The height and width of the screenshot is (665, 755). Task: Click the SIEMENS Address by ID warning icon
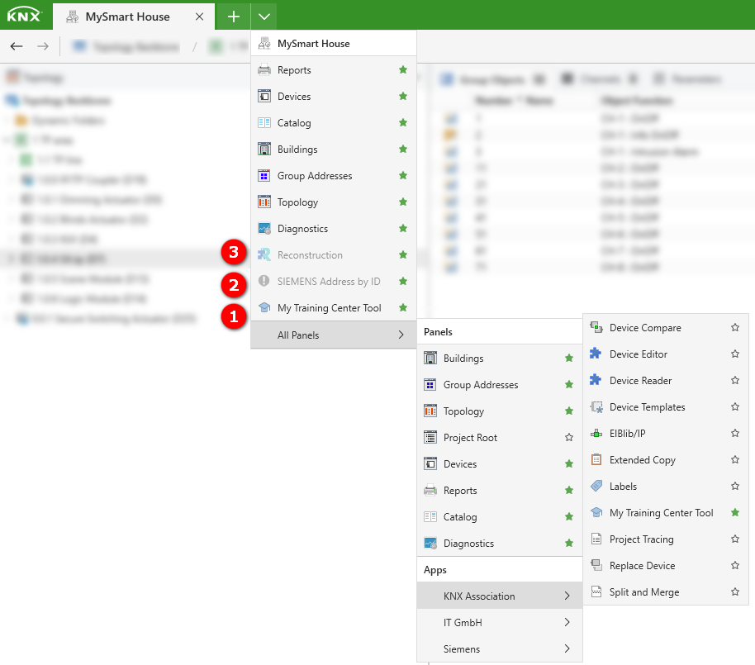264,281
